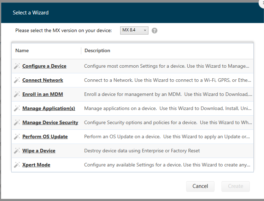Click description 'Enroll a device for management by an MDM'

(x=168, y=94)
